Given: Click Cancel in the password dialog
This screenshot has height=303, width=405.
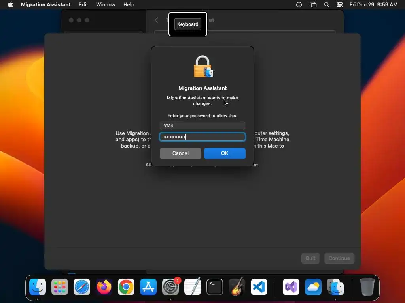Looking at the screenshot, I should [180, 153].
